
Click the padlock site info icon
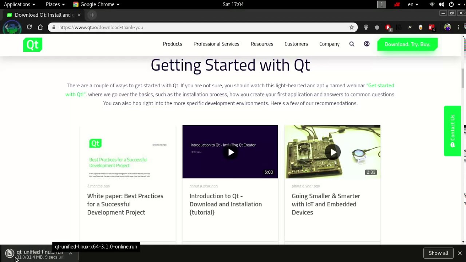click(54, 27)
